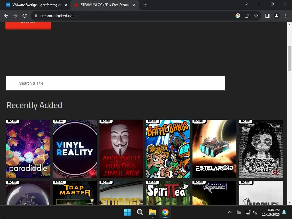292x219 pixels.
Task: Click the page scrollbar thumb
Action: [289, 59]
